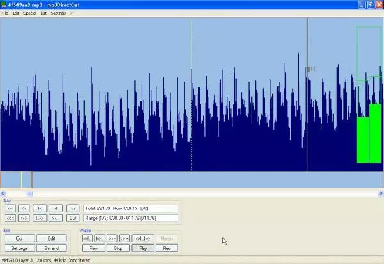Click the Edit button in the Edit group
This screenshot has width=384, height=264.
52,238
